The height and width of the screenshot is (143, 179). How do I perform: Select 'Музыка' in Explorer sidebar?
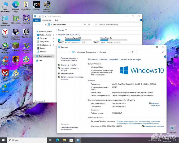click(42, 52)
